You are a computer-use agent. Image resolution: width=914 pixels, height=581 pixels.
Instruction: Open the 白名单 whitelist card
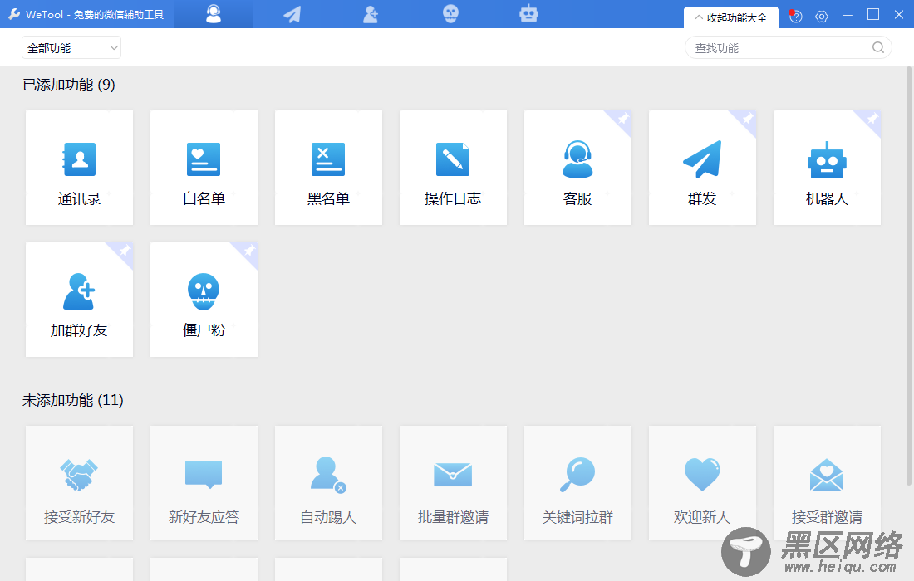pos(204,168)
